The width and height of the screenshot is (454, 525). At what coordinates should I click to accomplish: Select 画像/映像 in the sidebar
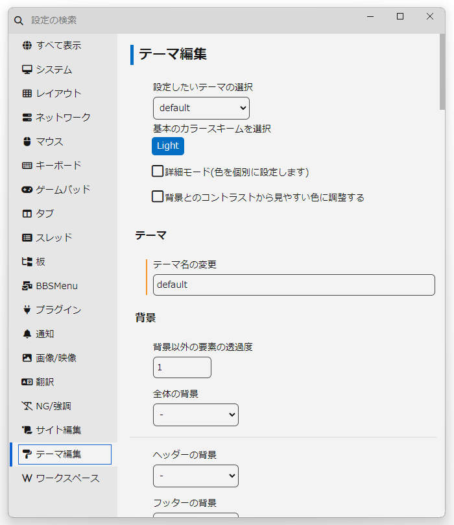56,358
